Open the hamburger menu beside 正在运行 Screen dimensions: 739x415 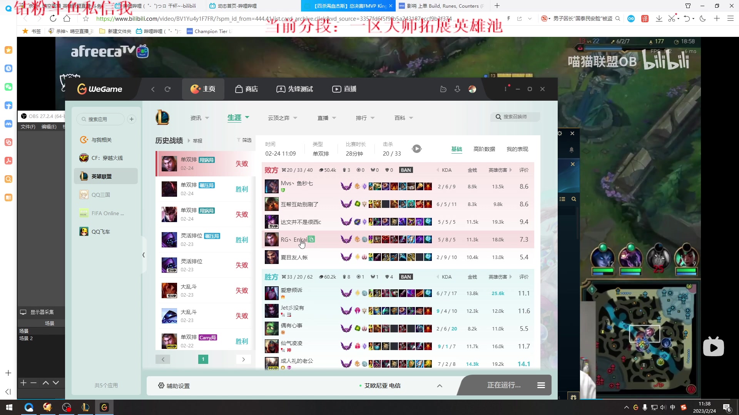point(541,385)
